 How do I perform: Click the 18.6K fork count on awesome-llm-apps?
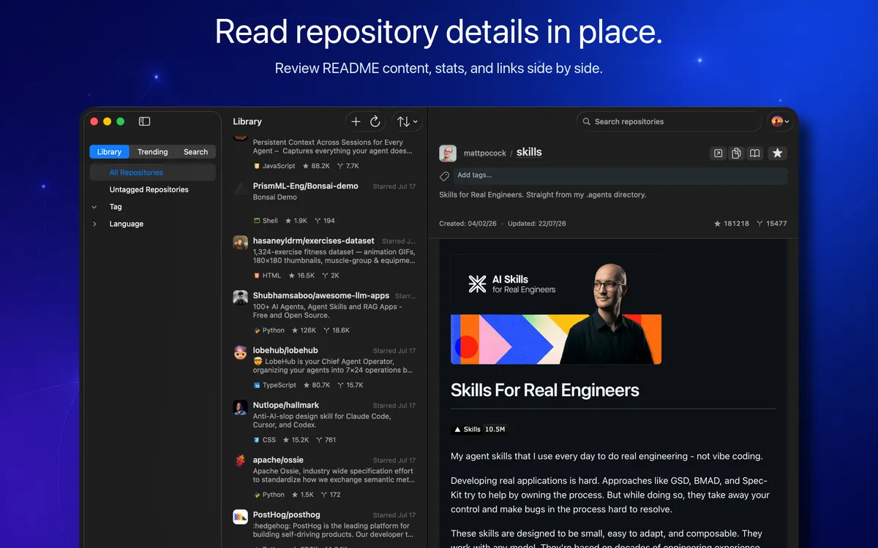pos(336,330)
